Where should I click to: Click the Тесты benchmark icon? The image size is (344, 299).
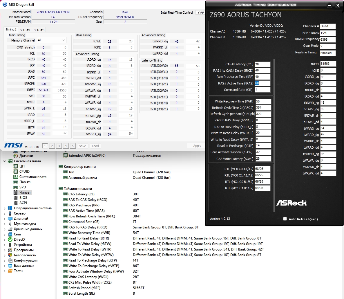pyautogui.click(x=10, y=271)
